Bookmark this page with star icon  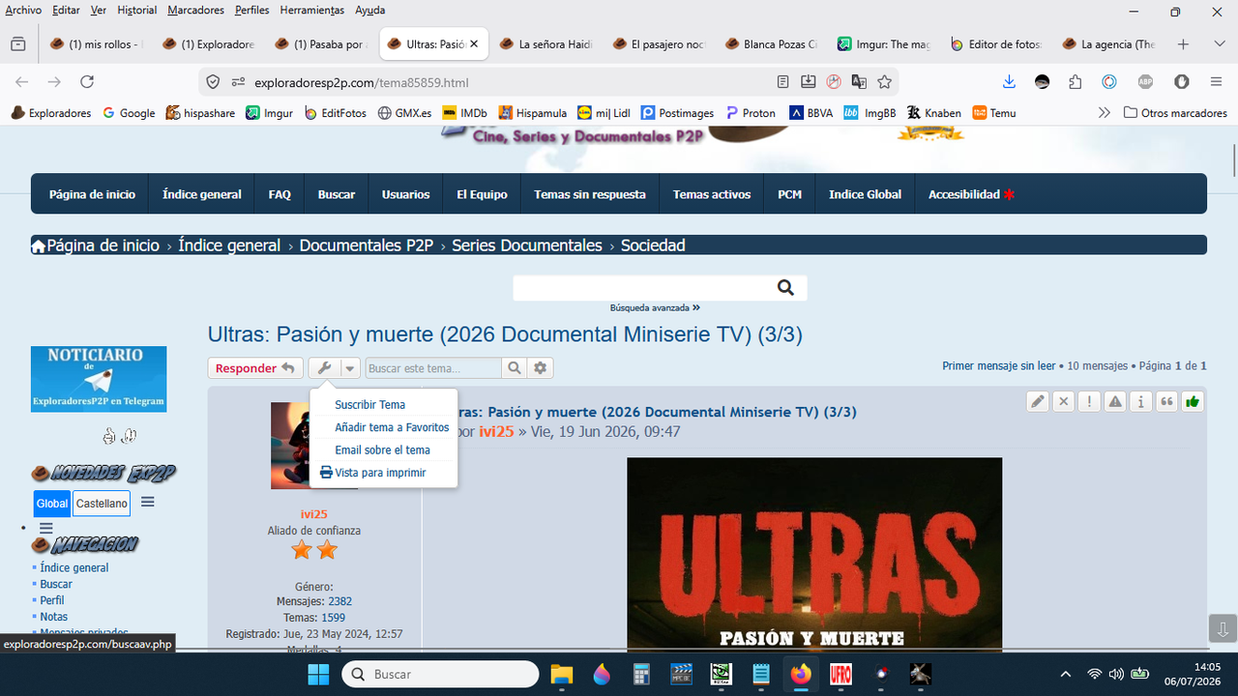(x=884, y=82)
